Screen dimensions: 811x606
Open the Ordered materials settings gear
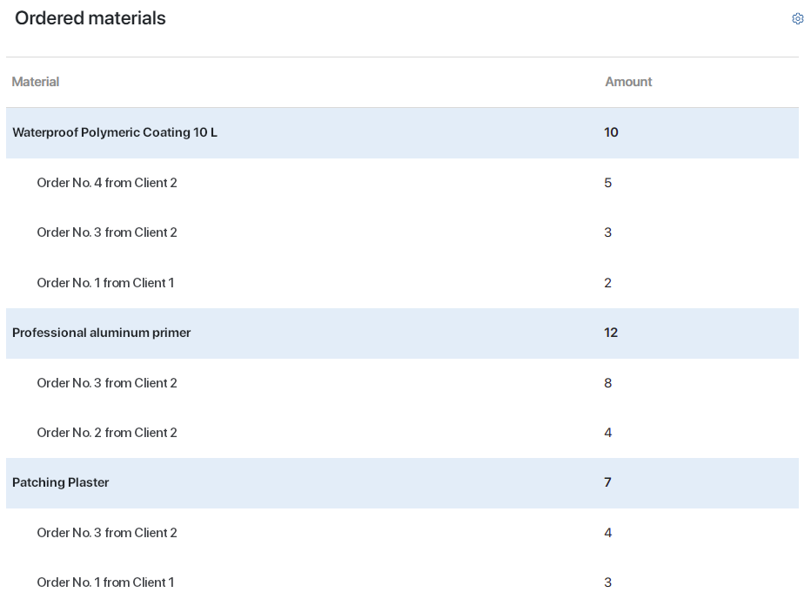[797, 19]
